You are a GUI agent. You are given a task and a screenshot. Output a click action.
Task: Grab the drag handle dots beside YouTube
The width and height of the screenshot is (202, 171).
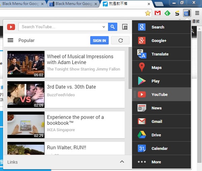coord(135,94)
